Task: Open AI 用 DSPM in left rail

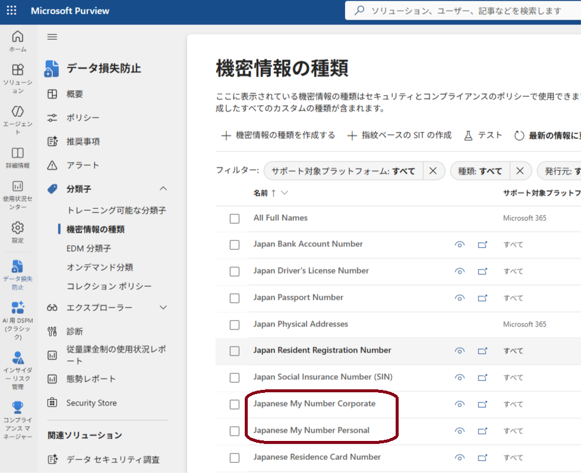Action: pyautogui.click(x=18, y=320)
